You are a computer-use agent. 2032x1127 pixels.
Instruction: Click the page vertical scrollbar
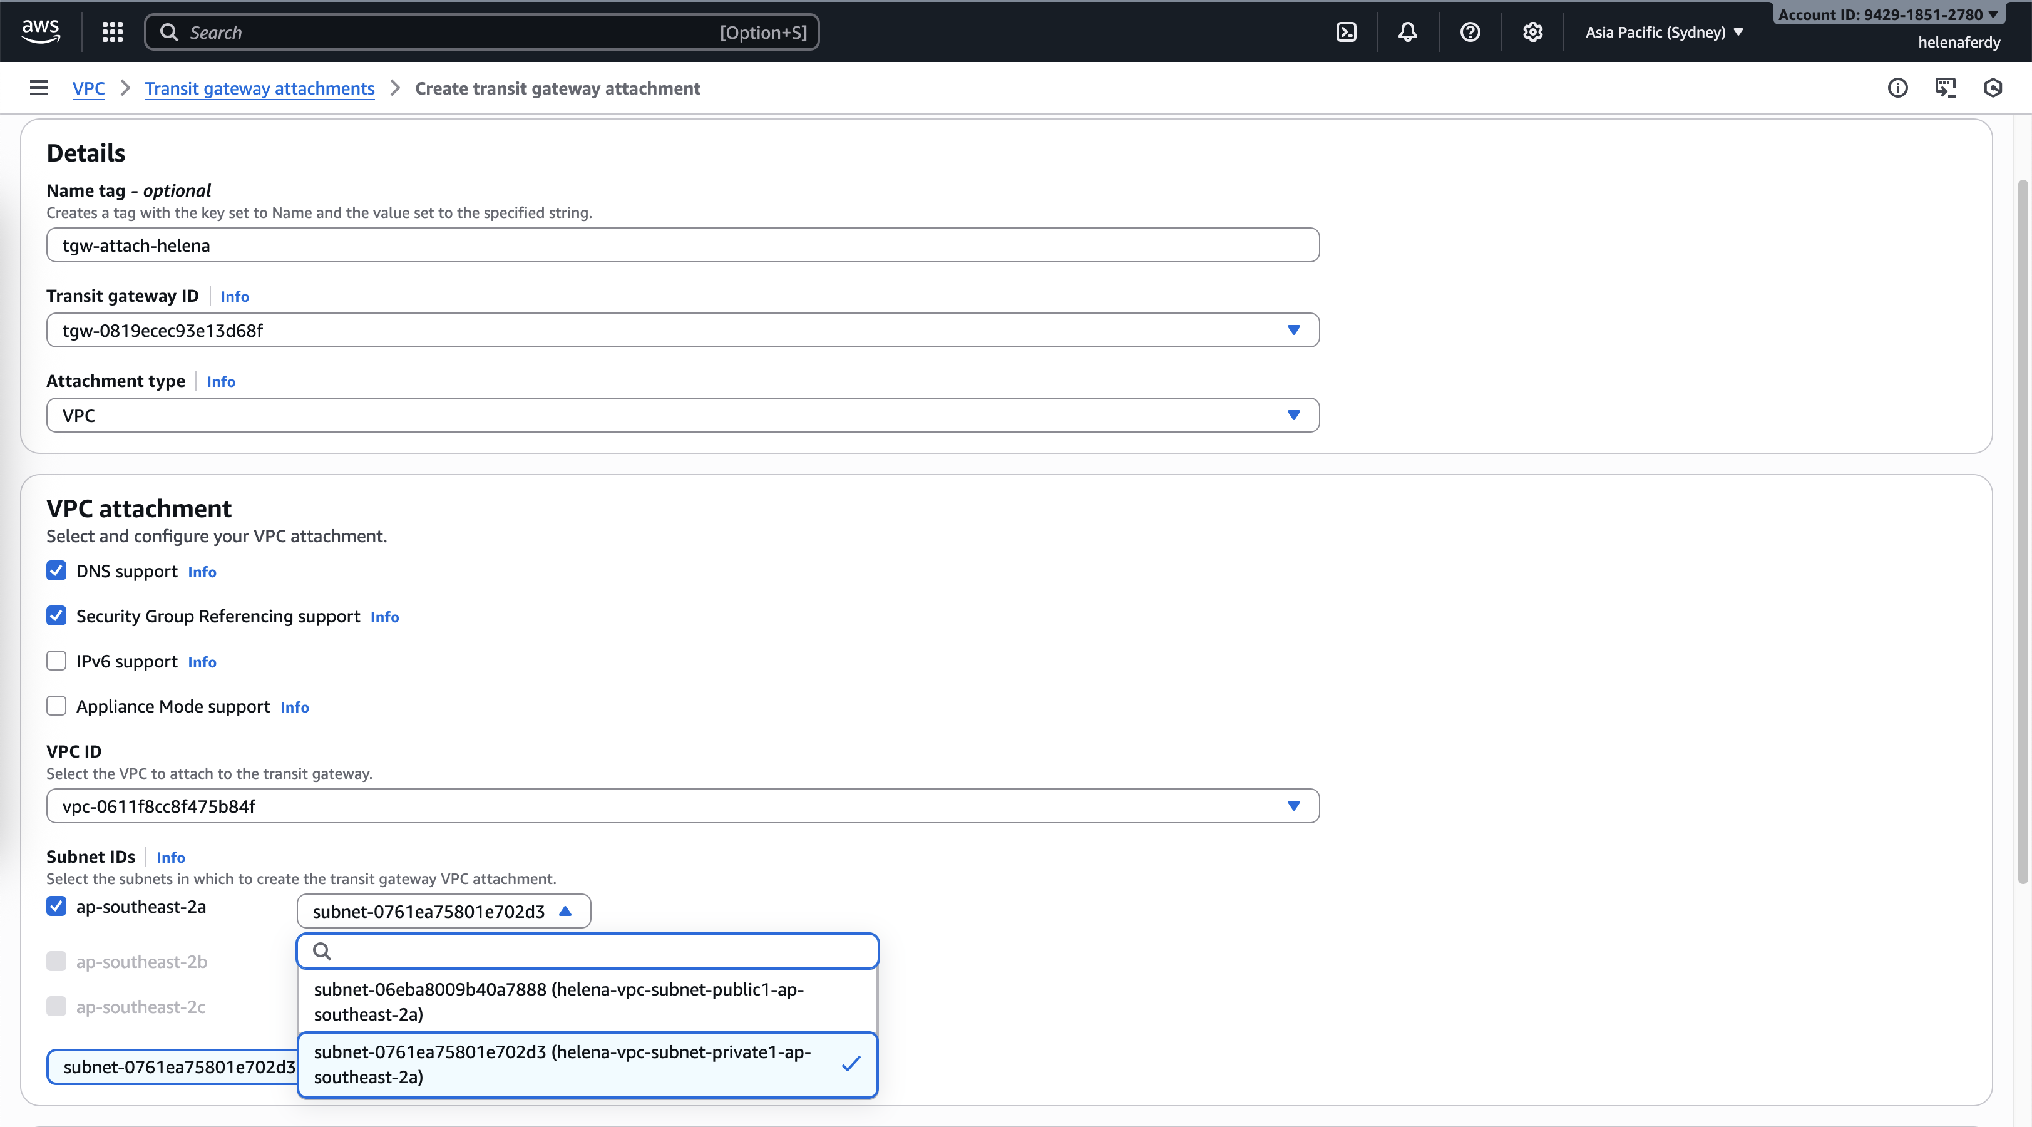pyautogui.click(x=2023, y=529)
